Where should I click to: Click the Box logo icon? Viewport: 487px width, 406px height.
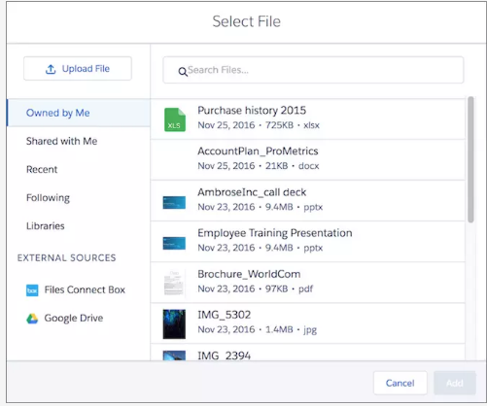coord(32,290)
